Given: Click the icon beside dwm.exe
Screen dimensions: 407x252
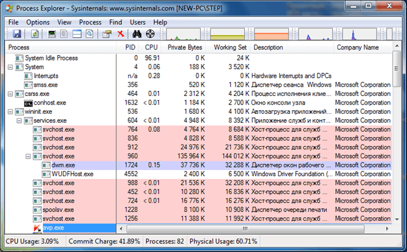Looking at the screenshot, I should (x=46, y=165).
